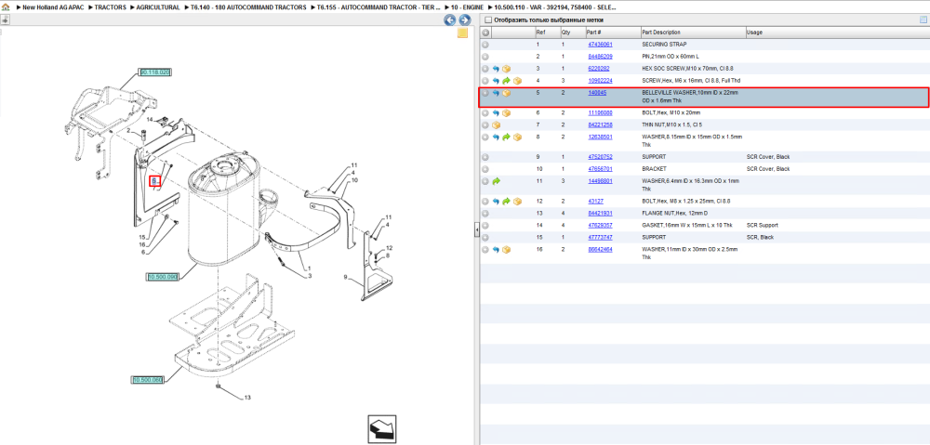Click the blue arrow on BELLEVILLE WASHER row

(496, 93)
